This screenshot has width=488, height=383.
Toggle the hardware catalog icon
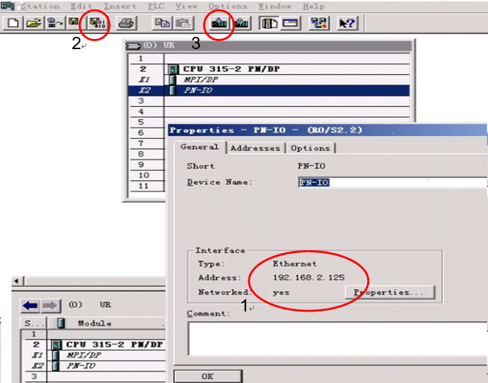[269, 23]
